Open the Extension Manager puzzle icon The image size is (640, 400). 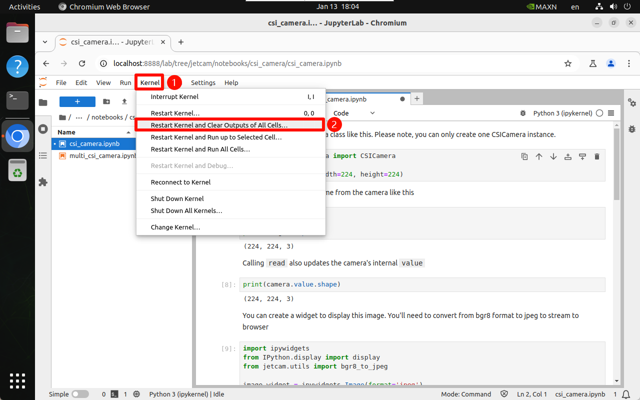coord(43,182)
